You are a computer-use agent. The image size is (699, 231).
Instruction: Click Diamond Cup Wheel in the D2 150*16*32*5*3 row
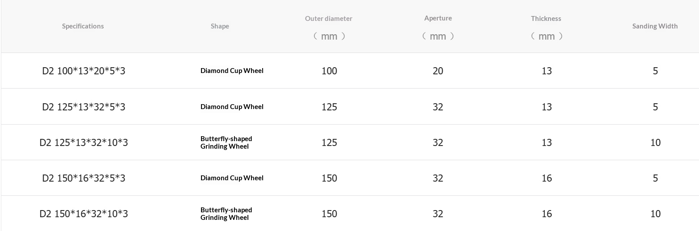pos(232,178)
